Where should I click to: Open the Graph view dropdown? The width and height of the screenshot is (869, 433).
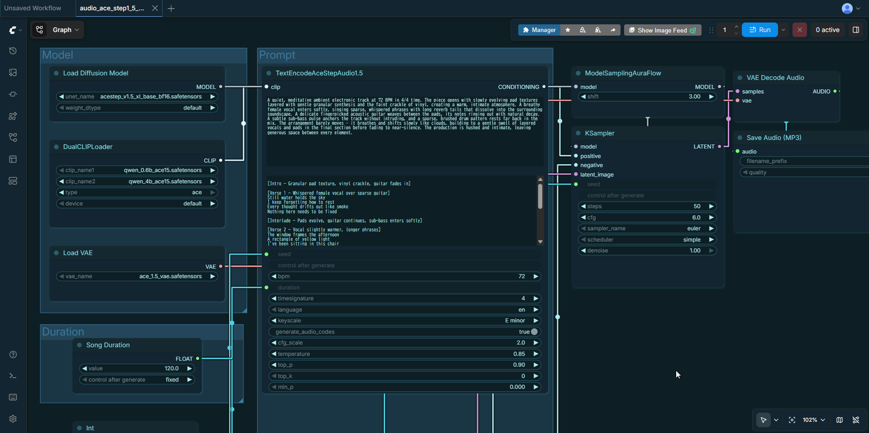[x=66, y=30]
